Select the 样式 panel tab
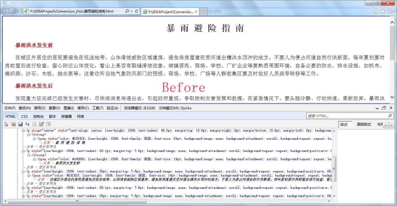The height and width of the screenshot is (206, 397). point(345,124)
